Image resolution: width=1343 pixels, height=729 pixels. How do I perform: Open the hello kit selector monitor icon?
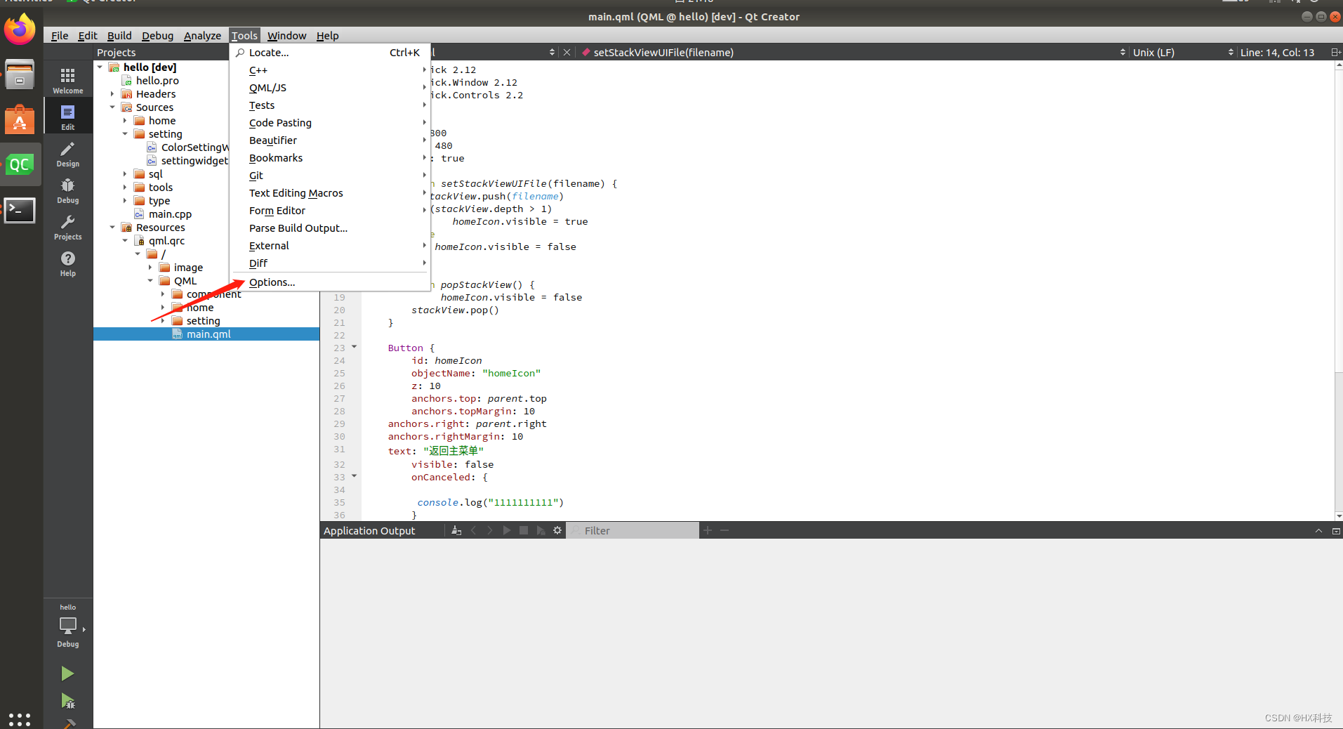tap(67, 626)
